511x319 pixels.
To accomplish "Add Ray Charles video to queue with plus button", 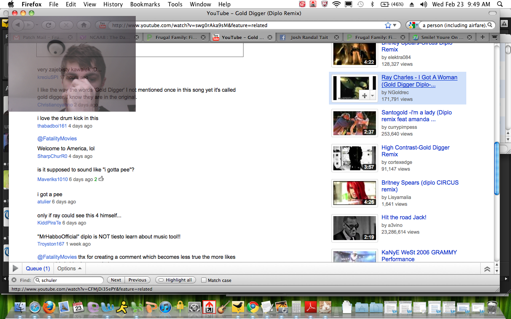I will (x=364, y=96).
